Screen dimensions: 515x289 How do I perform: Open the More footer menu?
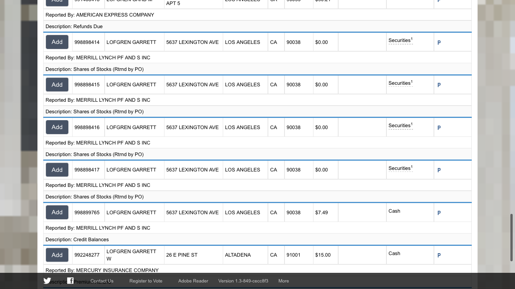click(284, 281)
